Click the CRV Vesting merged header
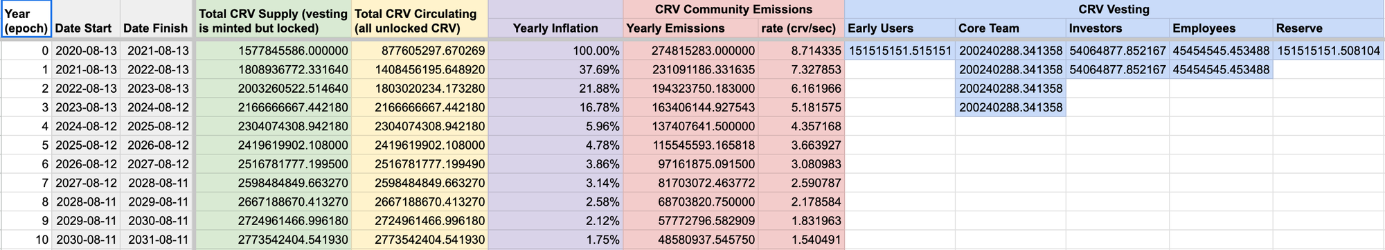 pos(1114,10)
